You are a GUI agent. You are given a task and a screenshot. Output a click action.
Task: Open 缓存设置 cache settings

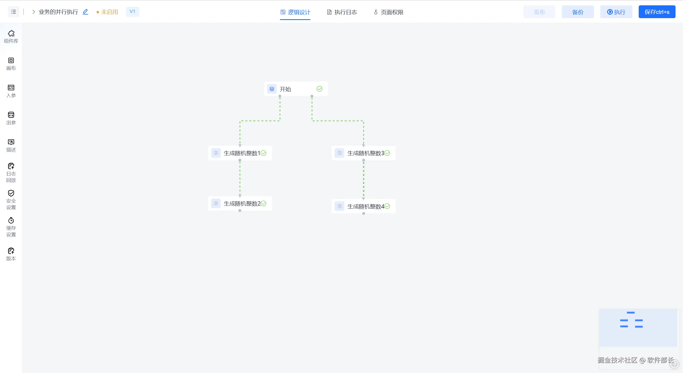[x=11, y=227]
